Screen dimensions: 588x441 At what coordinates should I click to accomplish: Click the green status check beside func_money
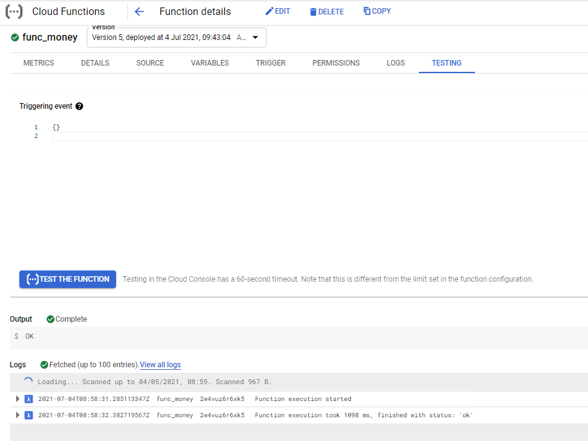click(16, 37)
